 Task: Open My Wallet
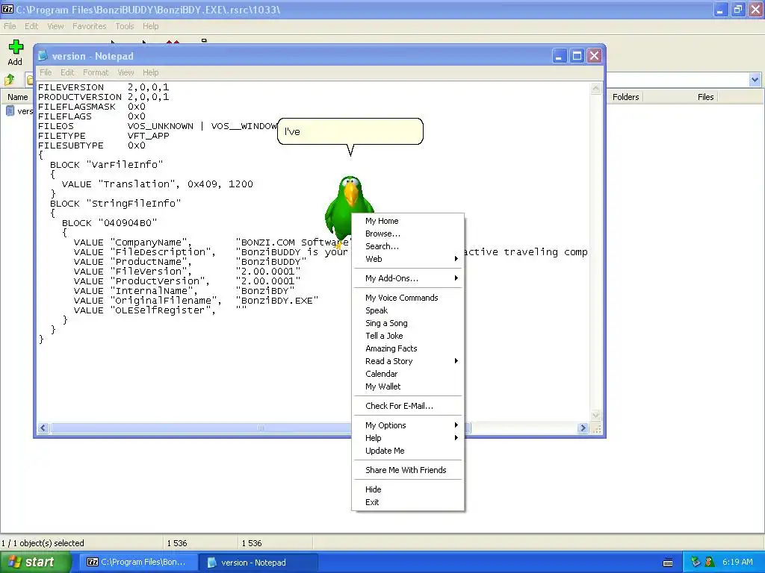coord(408,387)
